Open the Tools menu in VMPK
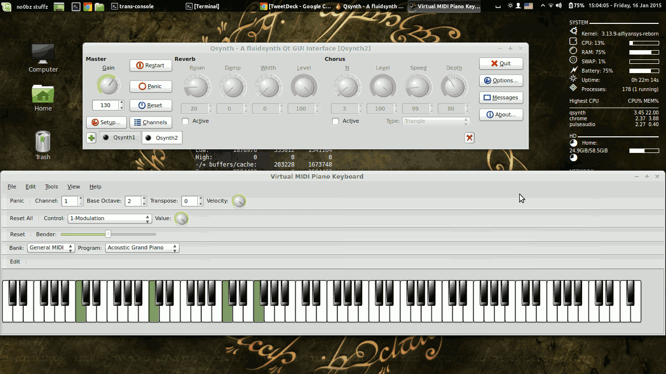 point(51,187)
